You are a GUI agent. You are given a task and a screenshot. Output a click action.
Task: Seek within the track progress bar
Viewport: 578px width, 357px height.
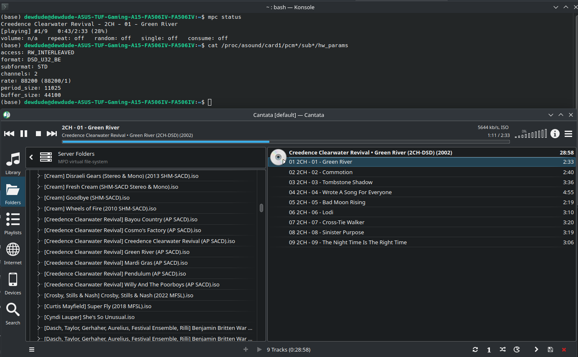[286, 142]
